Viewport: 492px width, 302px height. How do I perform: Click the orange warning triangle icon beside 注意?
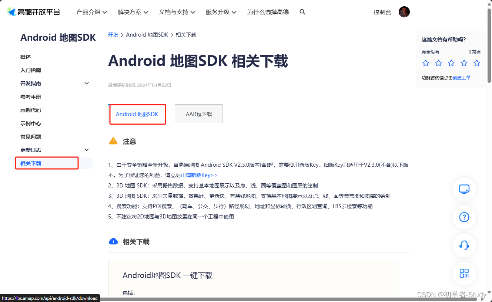tap(113, 141)
